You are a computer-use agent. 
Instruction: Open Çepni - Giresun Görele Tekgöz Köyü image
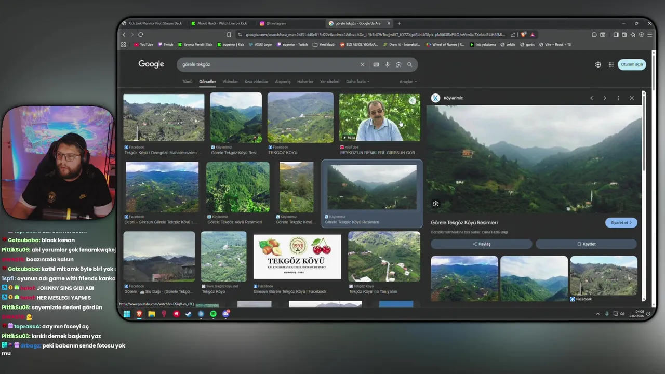click(x=162, y=187)
